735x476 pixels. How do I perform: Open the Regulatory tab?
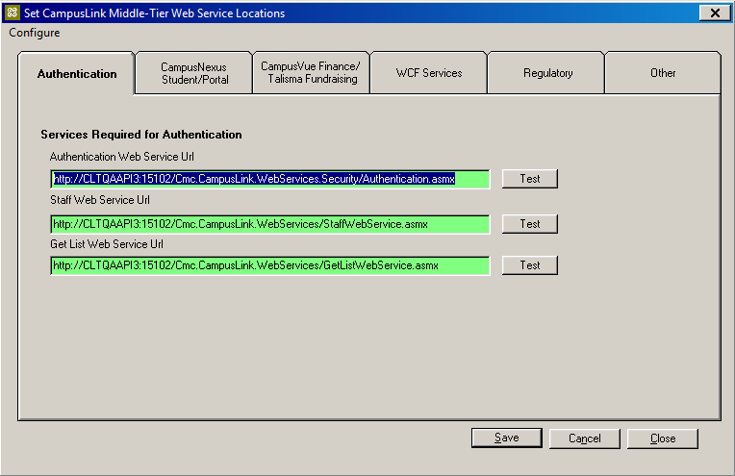point(546,73)
